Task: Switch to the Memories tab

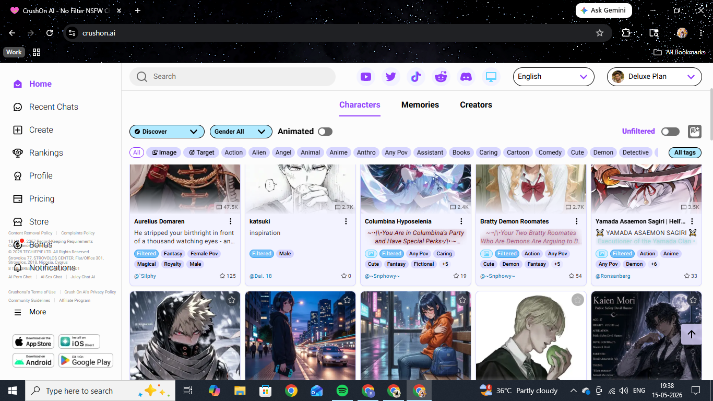Action: pos(420,105)
